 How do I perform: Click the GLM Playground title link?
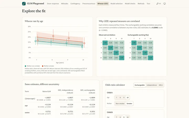[35, 3]
